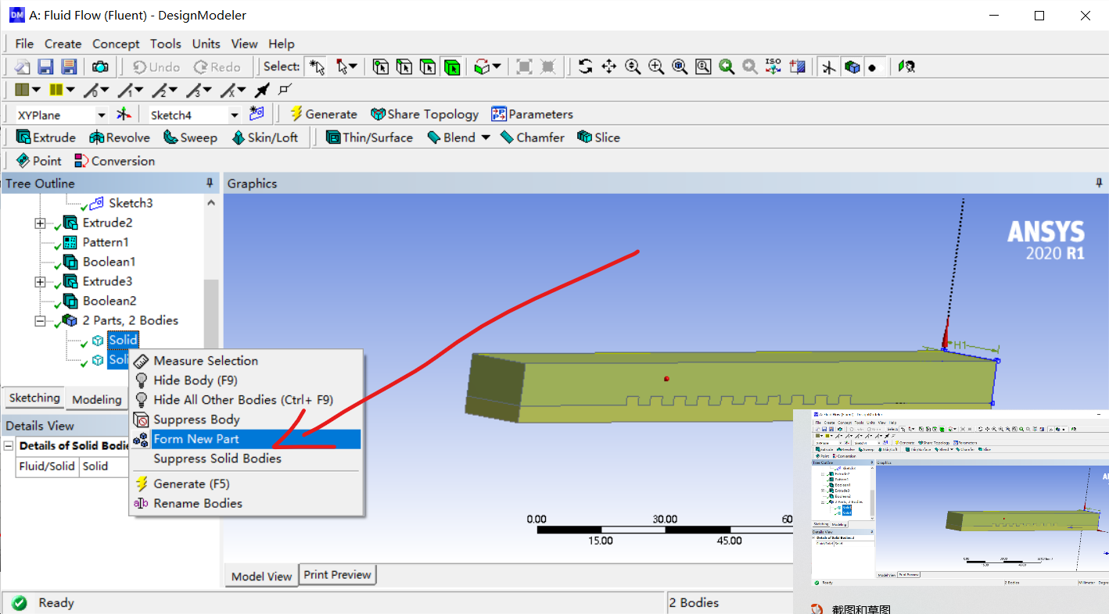
Task: Expand the Extrude3 tree node
Action: pyautogui.click(x=40, y=281)
